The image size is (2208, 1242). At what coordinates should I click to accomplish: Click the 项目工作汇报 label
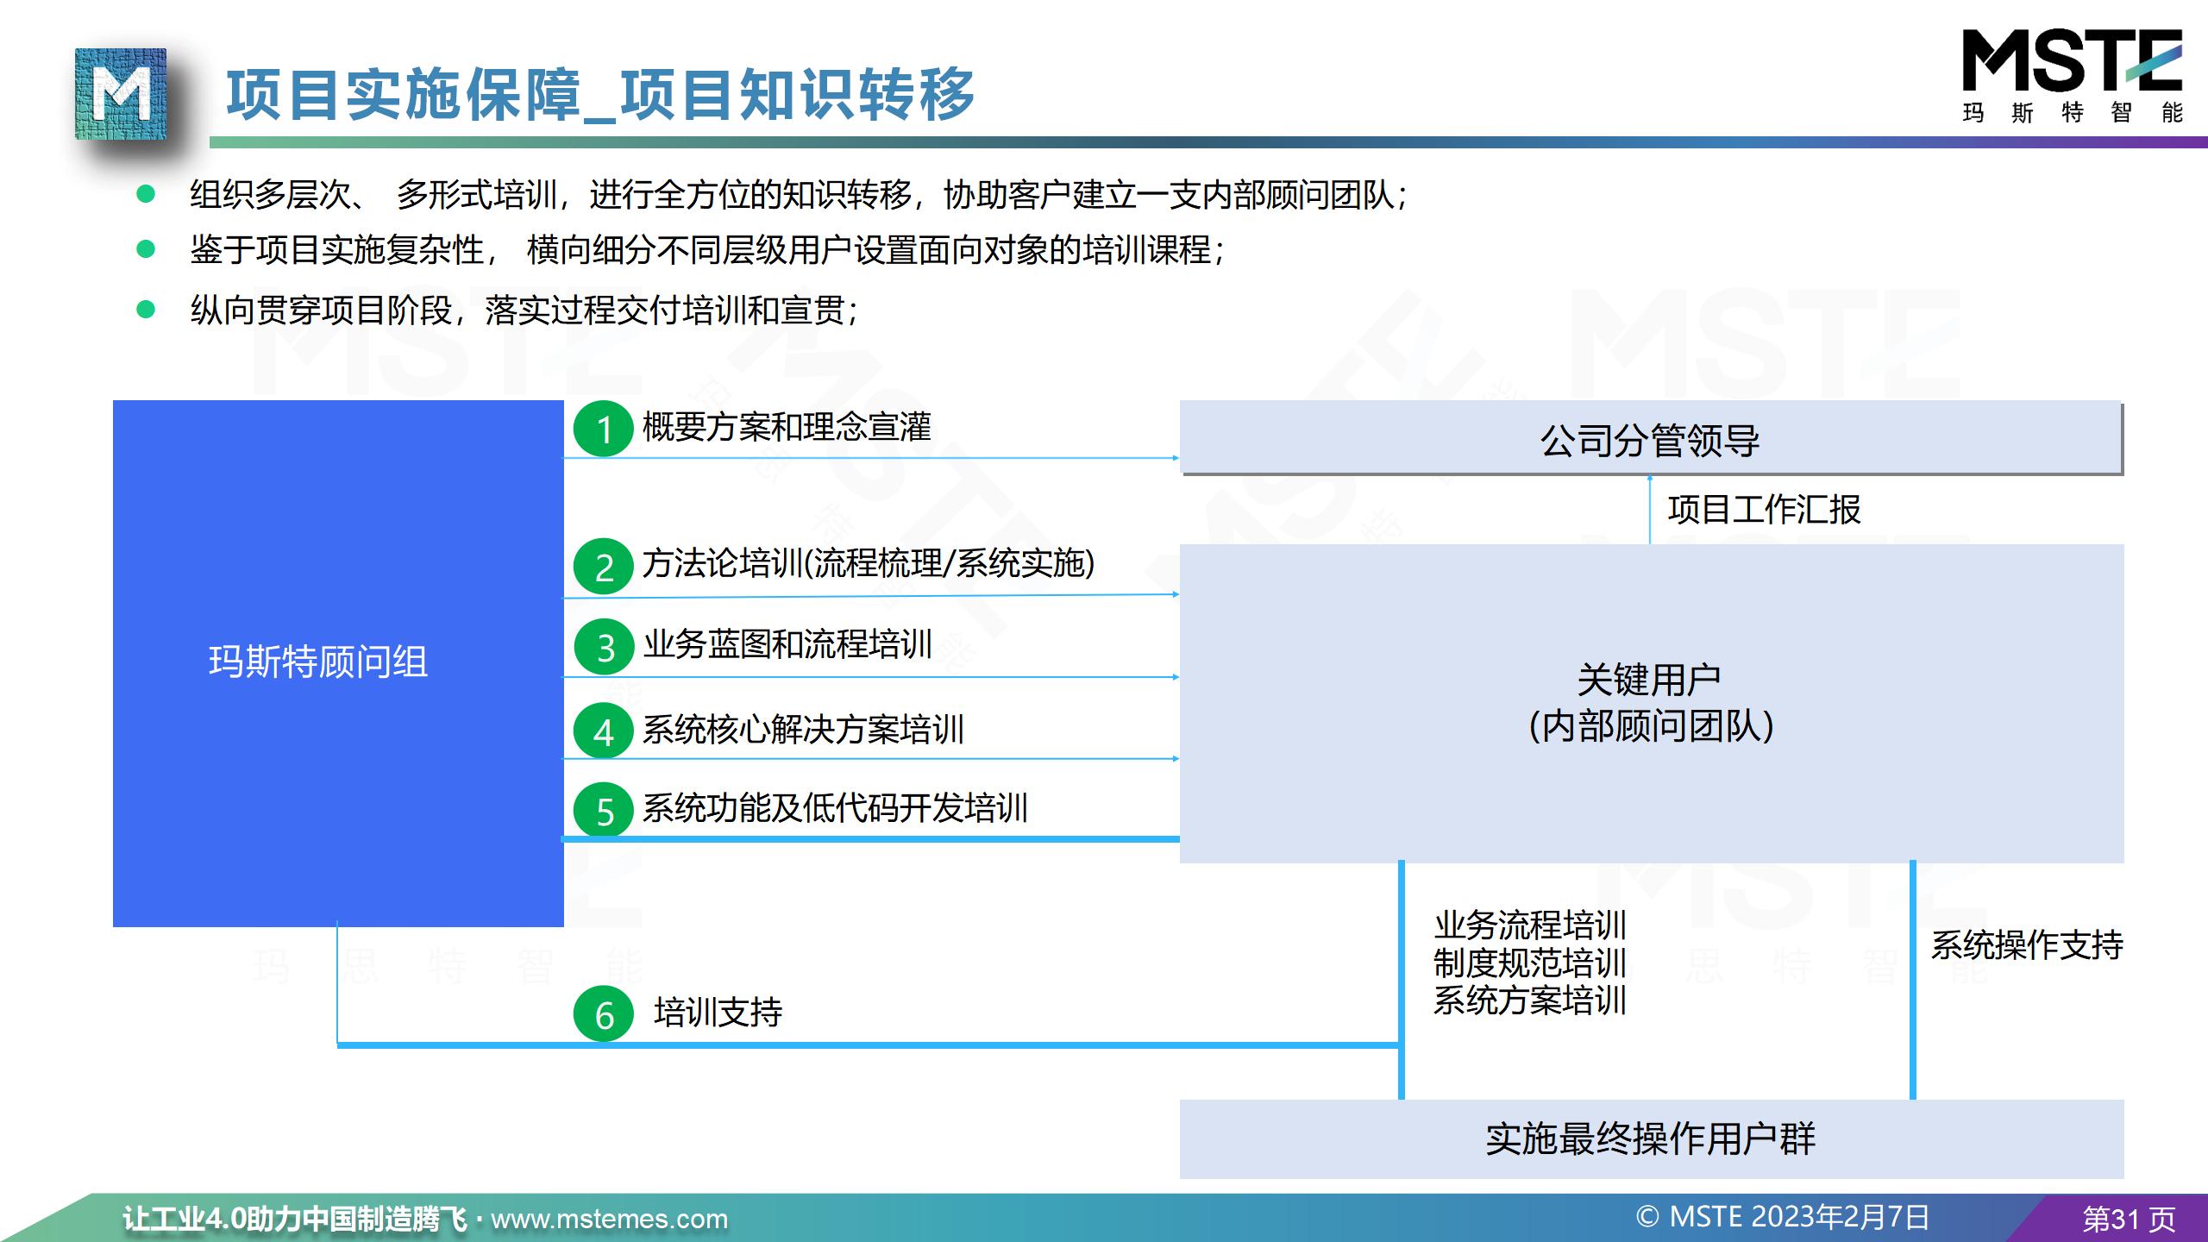[1764, 510]
